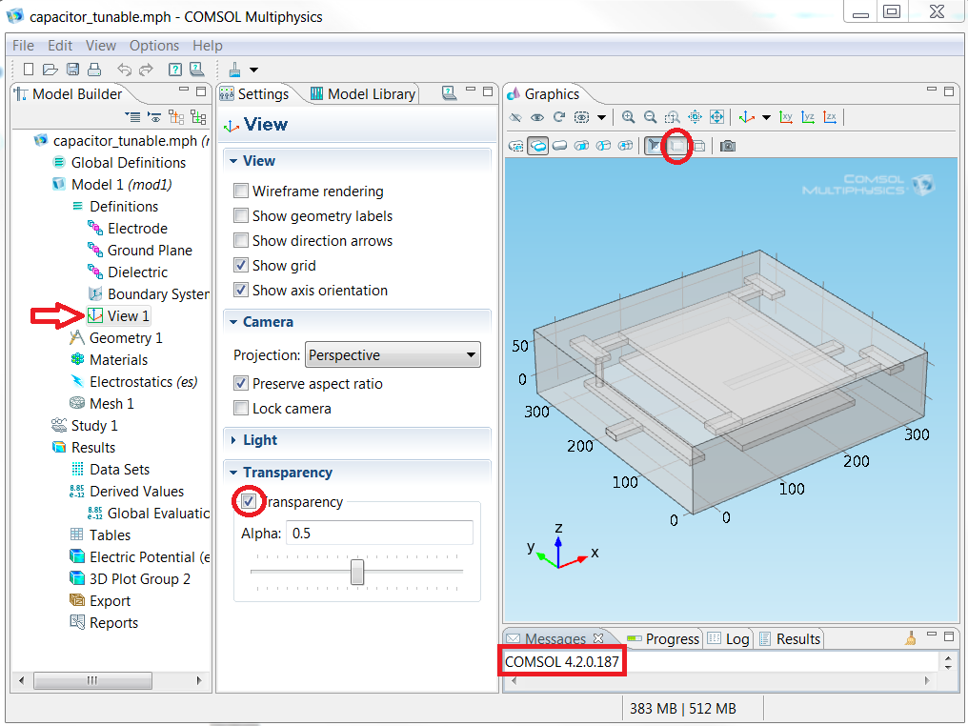Screen dimensions: 968x726
Task: Expand the Light section
Action: pos(259,440)
